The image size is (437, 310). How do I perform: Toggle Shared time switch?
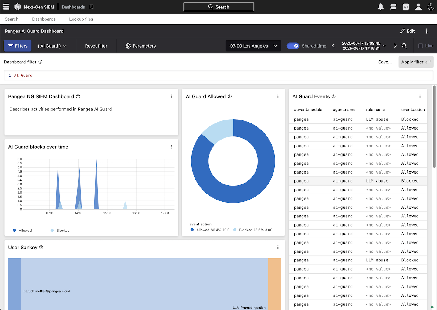pyautogui.click(x=293, y=46)
